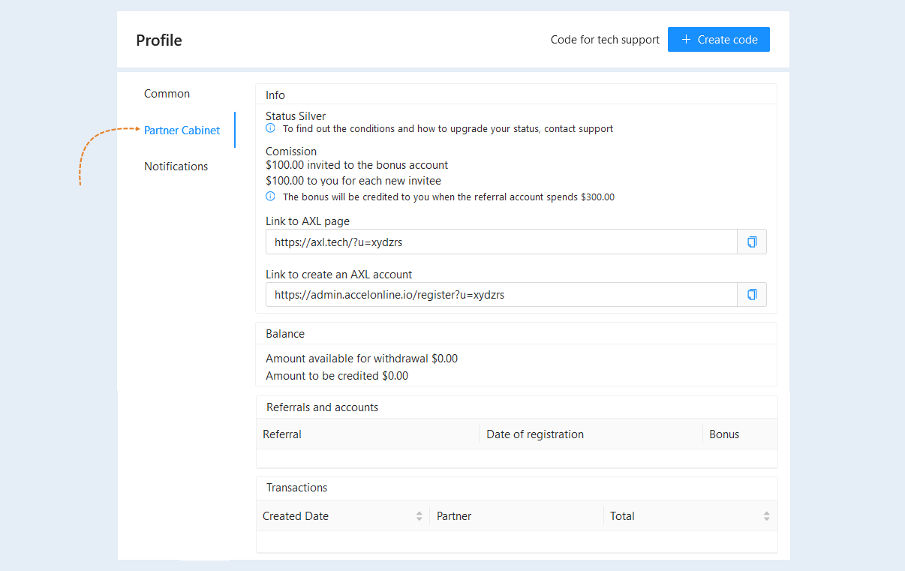Copy the AXL account registration link
Screen dimensions: 905x571
(752, 295)
